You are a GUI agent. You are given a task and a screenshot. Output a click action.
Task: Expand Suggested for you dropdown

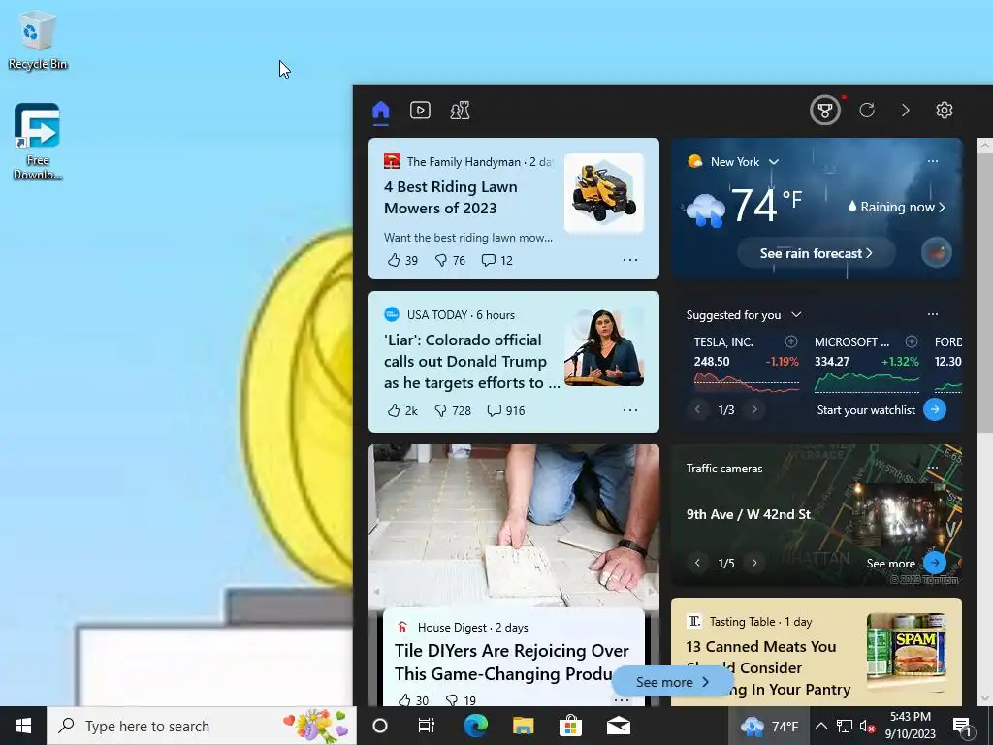click(797, 315)
